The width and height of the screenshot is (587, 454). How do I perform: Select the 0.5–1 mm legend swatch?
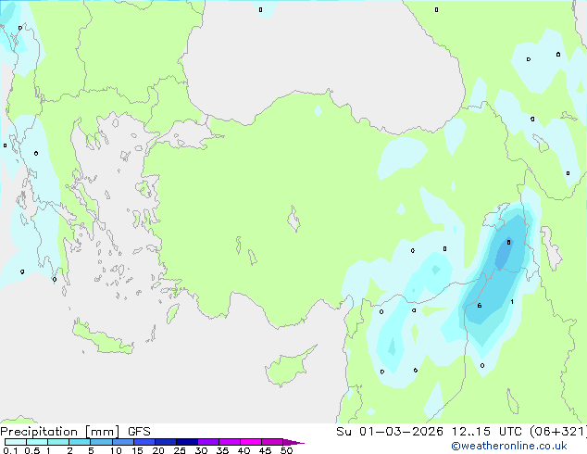coord(37,442)
